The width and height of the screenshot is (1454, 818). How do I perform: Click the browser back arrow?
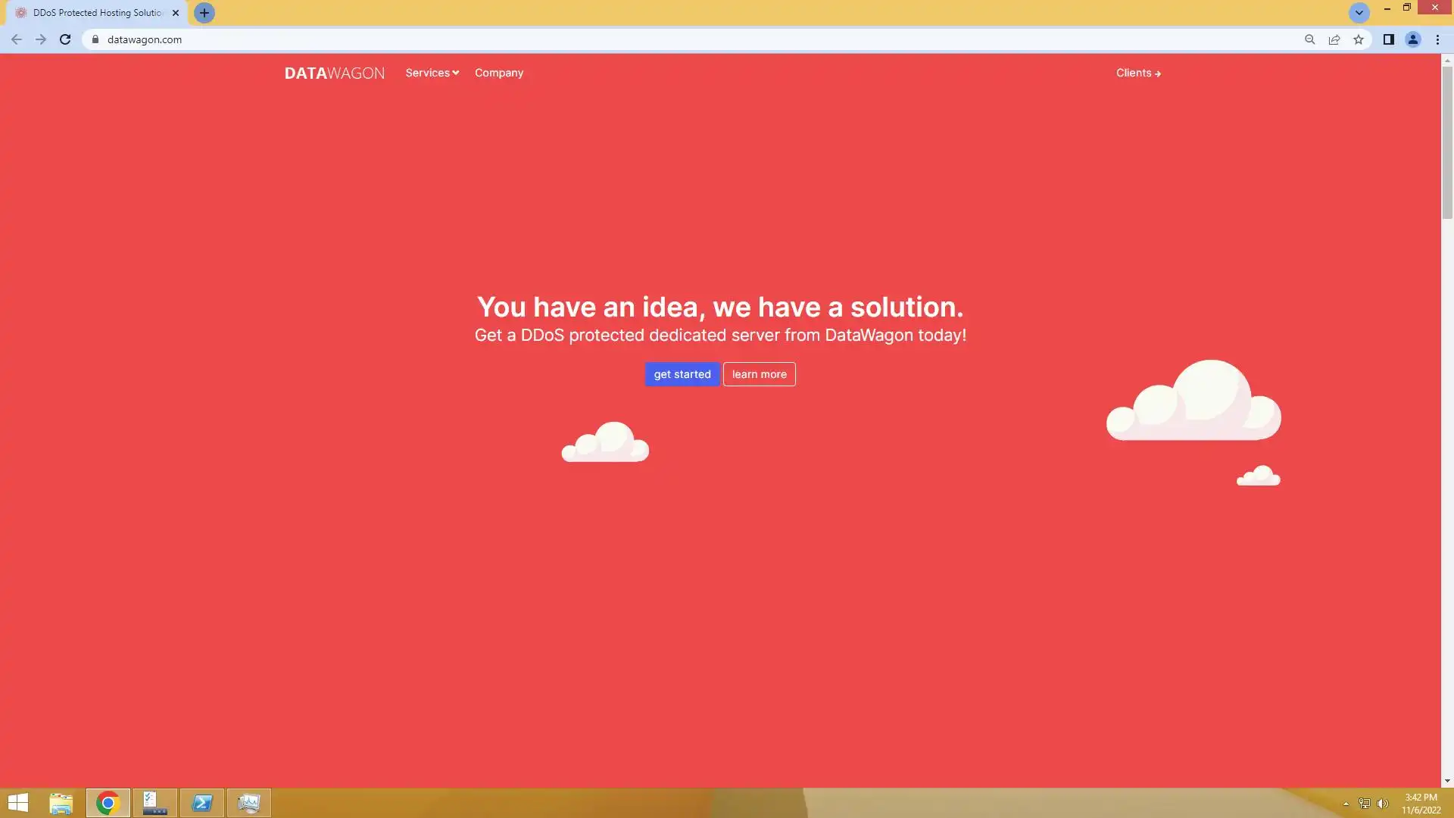click(17, 39)
